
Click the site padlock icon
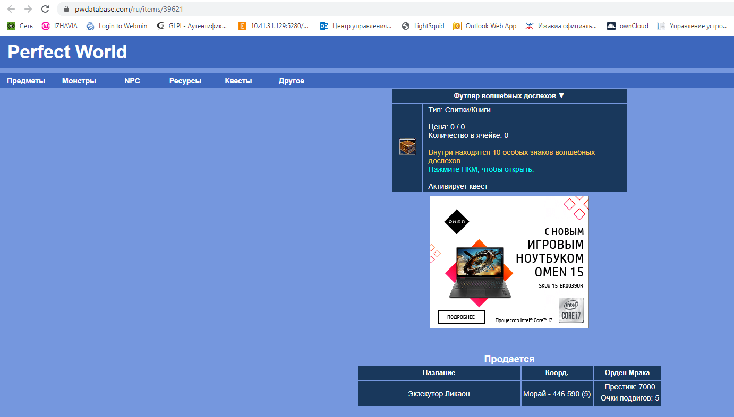click(x=66, y=10)
